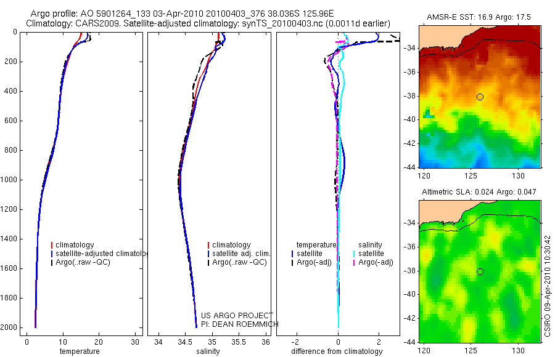
Task: Click 'climatology' in the salinity plot legend
Action: [x=231, y=245]
